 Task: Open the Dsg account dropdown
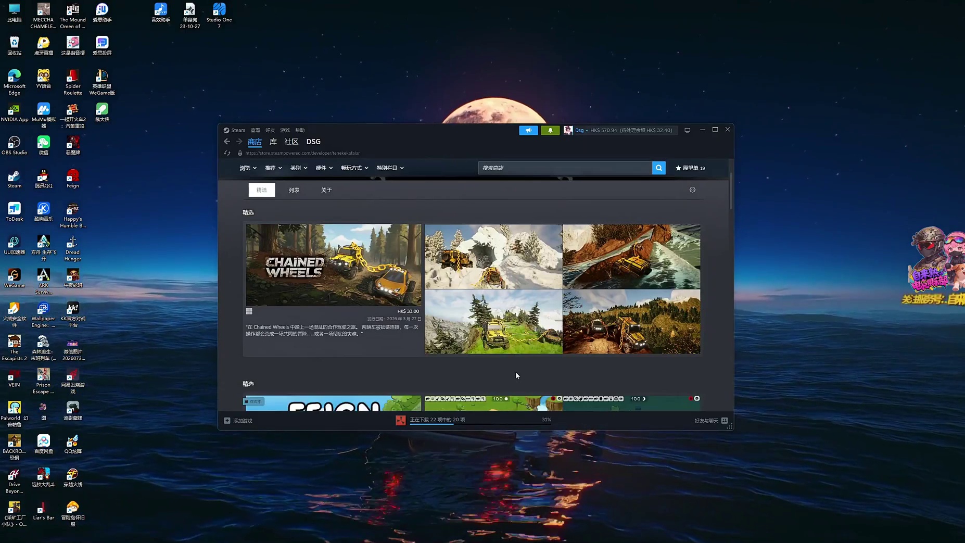tap(581, 130)
